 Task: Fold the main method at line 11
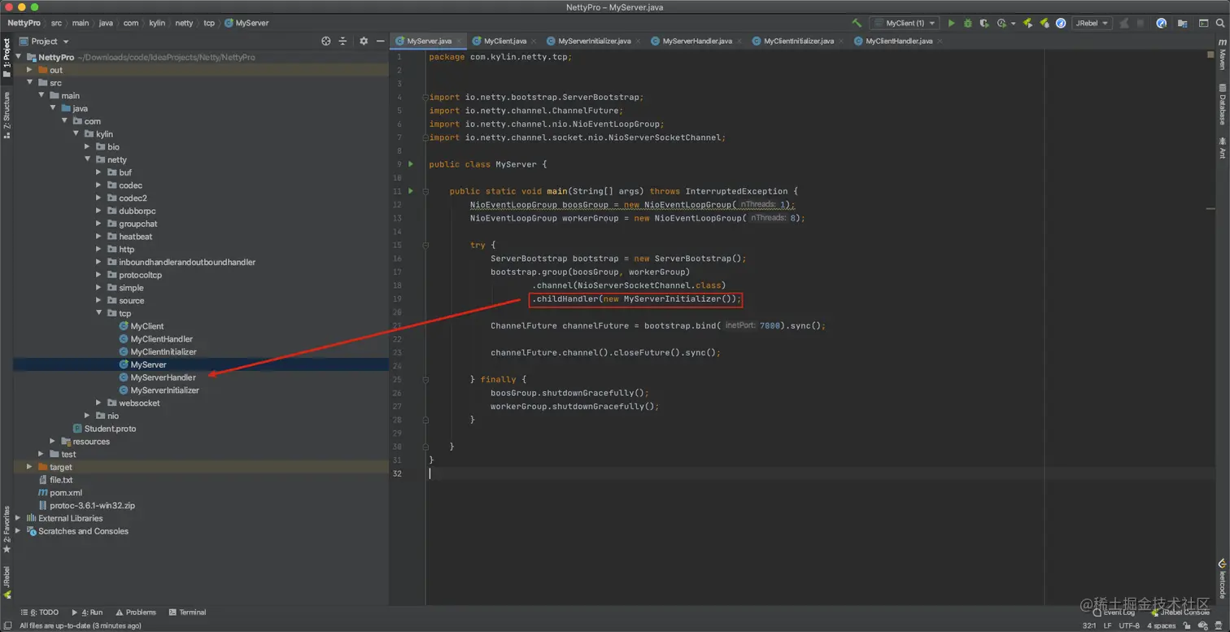click(x=425, y=191)
